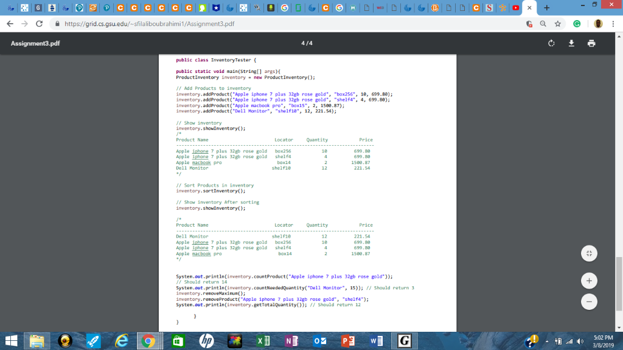Click the HP icon on the taskbar
This screenshot has height=350, width=623.
(x=205, y=340)
